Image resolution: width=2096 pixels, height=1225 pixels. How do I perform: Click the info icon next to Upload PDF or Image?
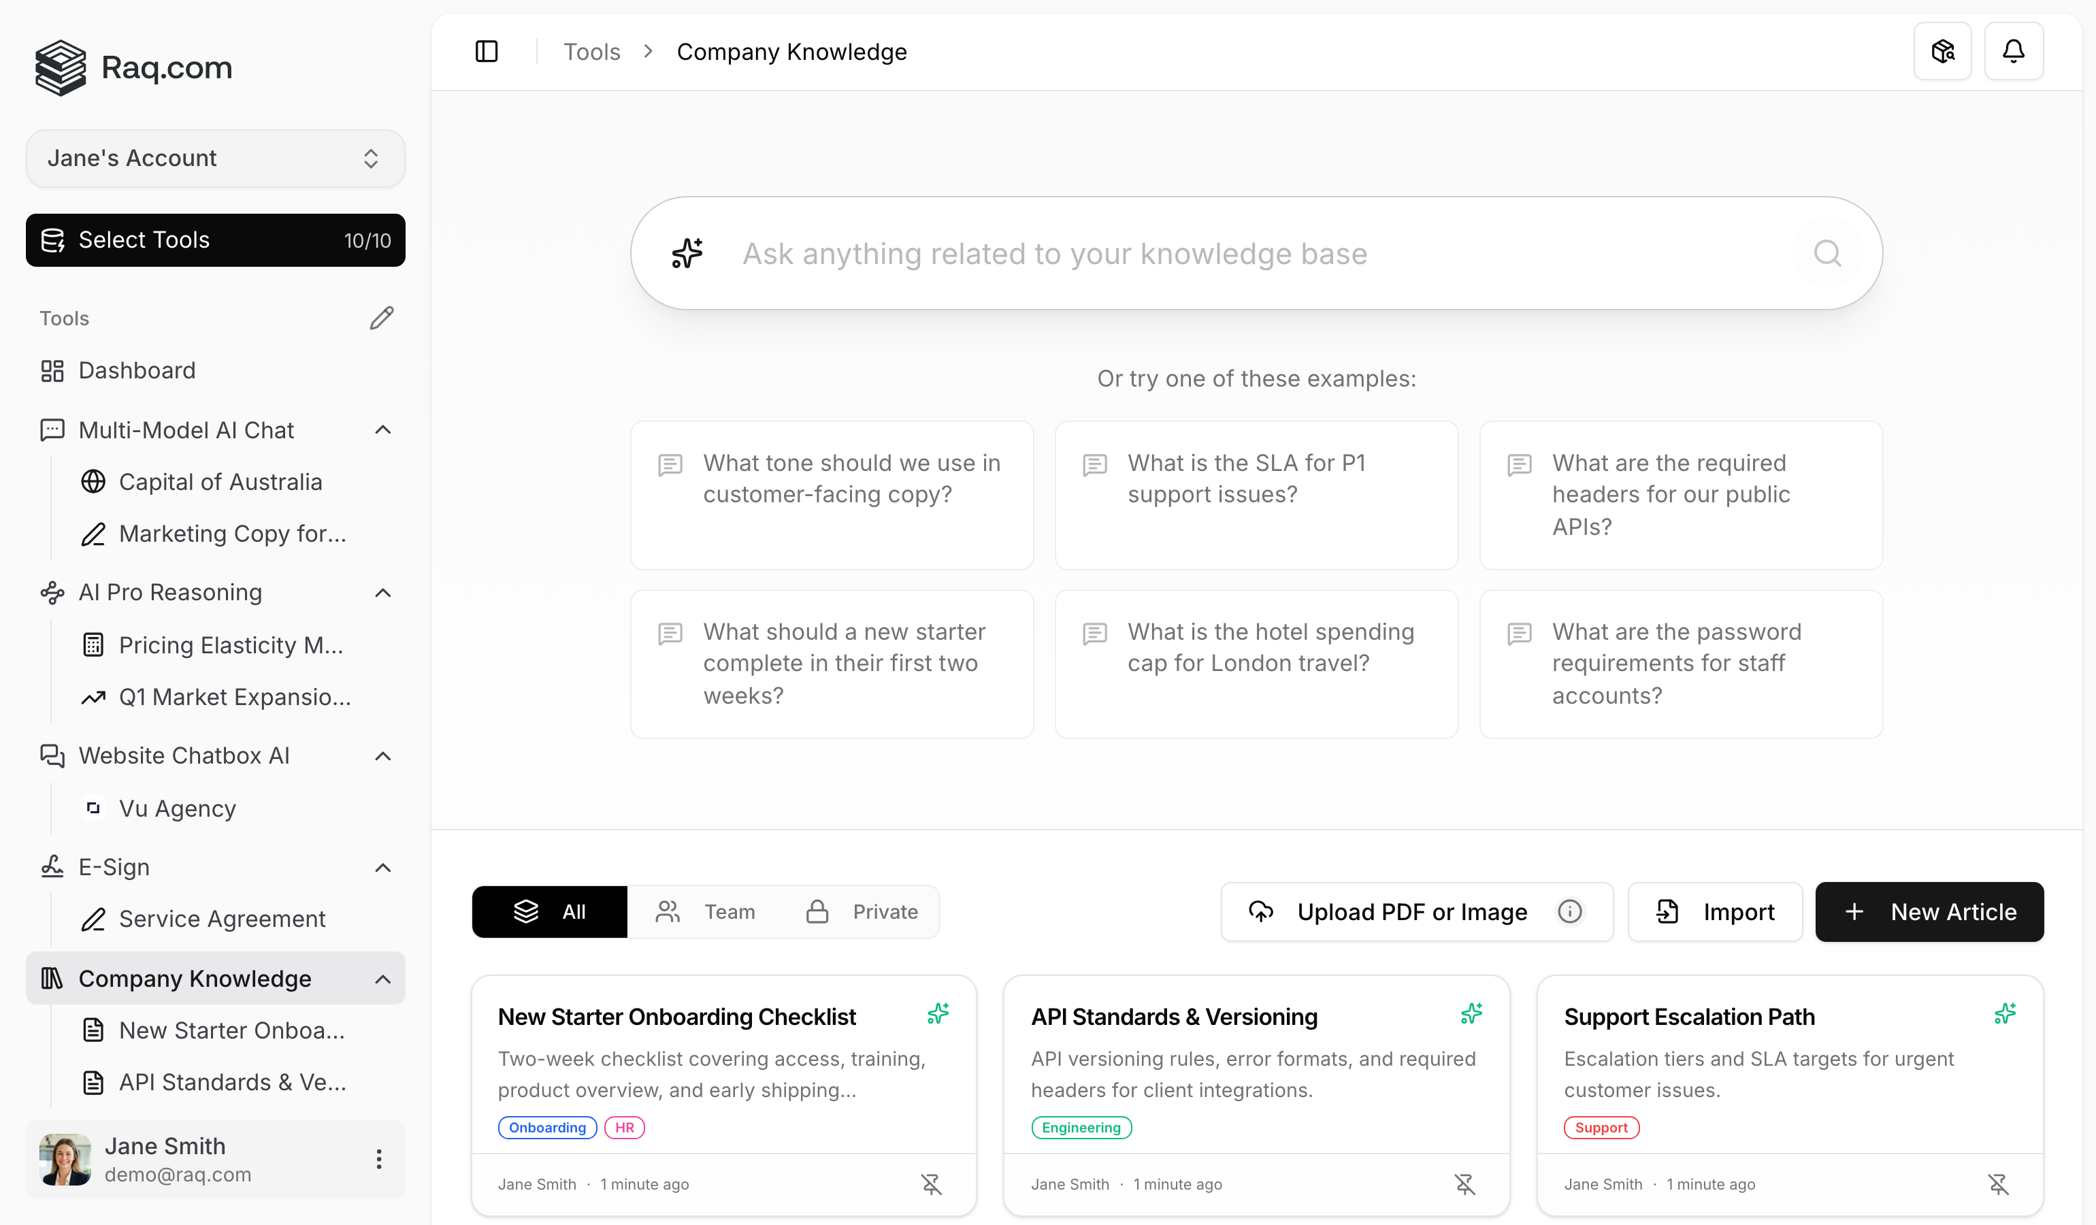tap(1571, 911)
